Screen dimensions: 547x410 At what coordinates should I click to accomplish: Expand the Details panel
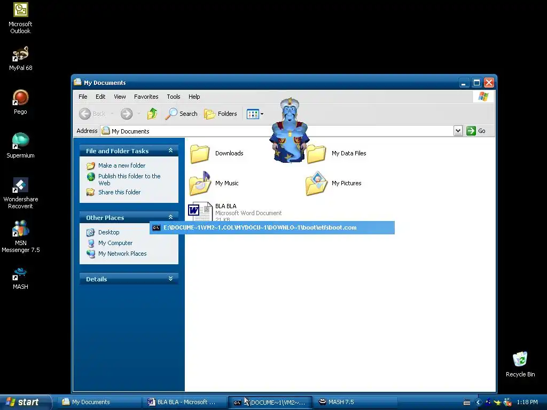[x=170, y=279]
